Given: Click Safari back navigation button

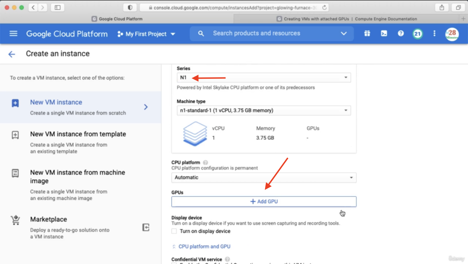Looking at the screenshot, I should click(33, 7).
